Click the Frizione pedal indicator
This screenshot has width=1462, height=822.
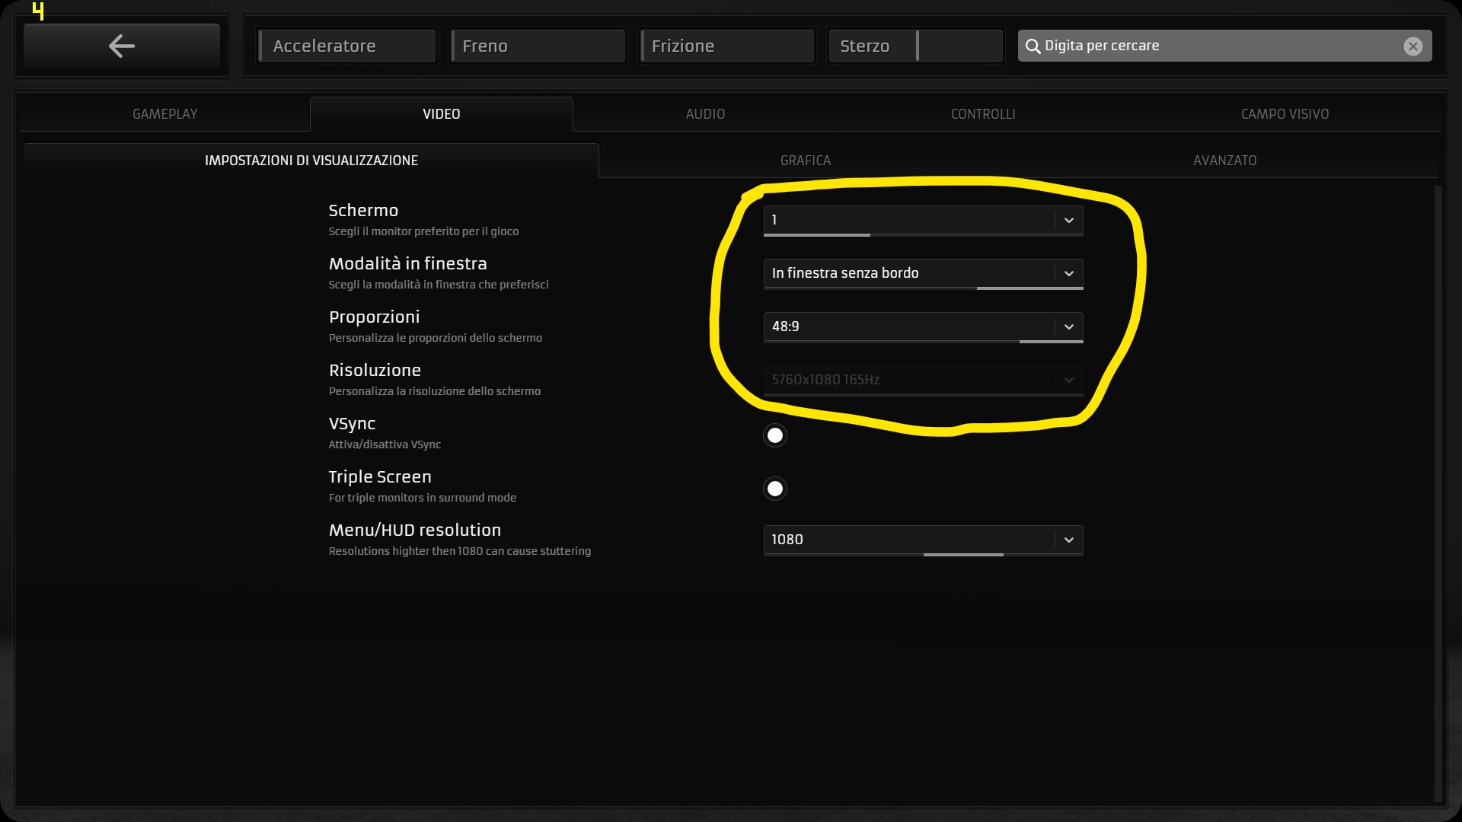tap(726, 46)
